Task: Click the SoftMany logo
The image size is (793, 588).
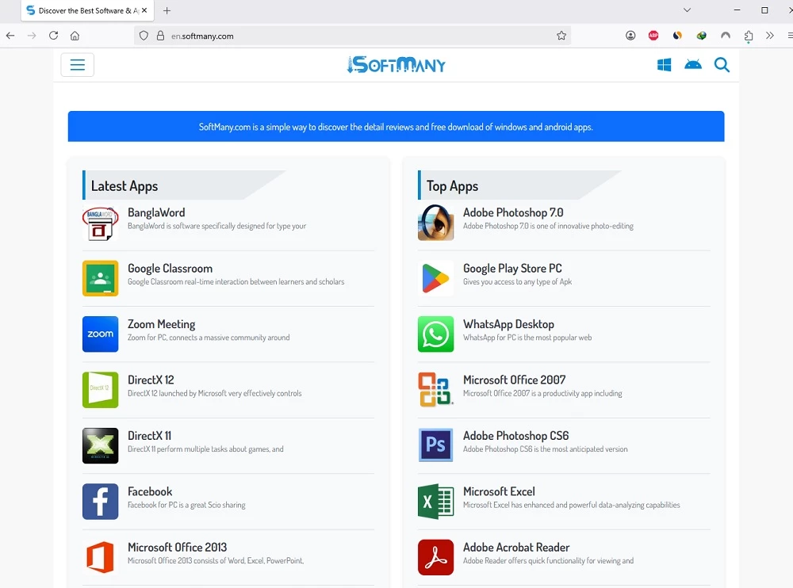Action: click(x=396, y=65)
